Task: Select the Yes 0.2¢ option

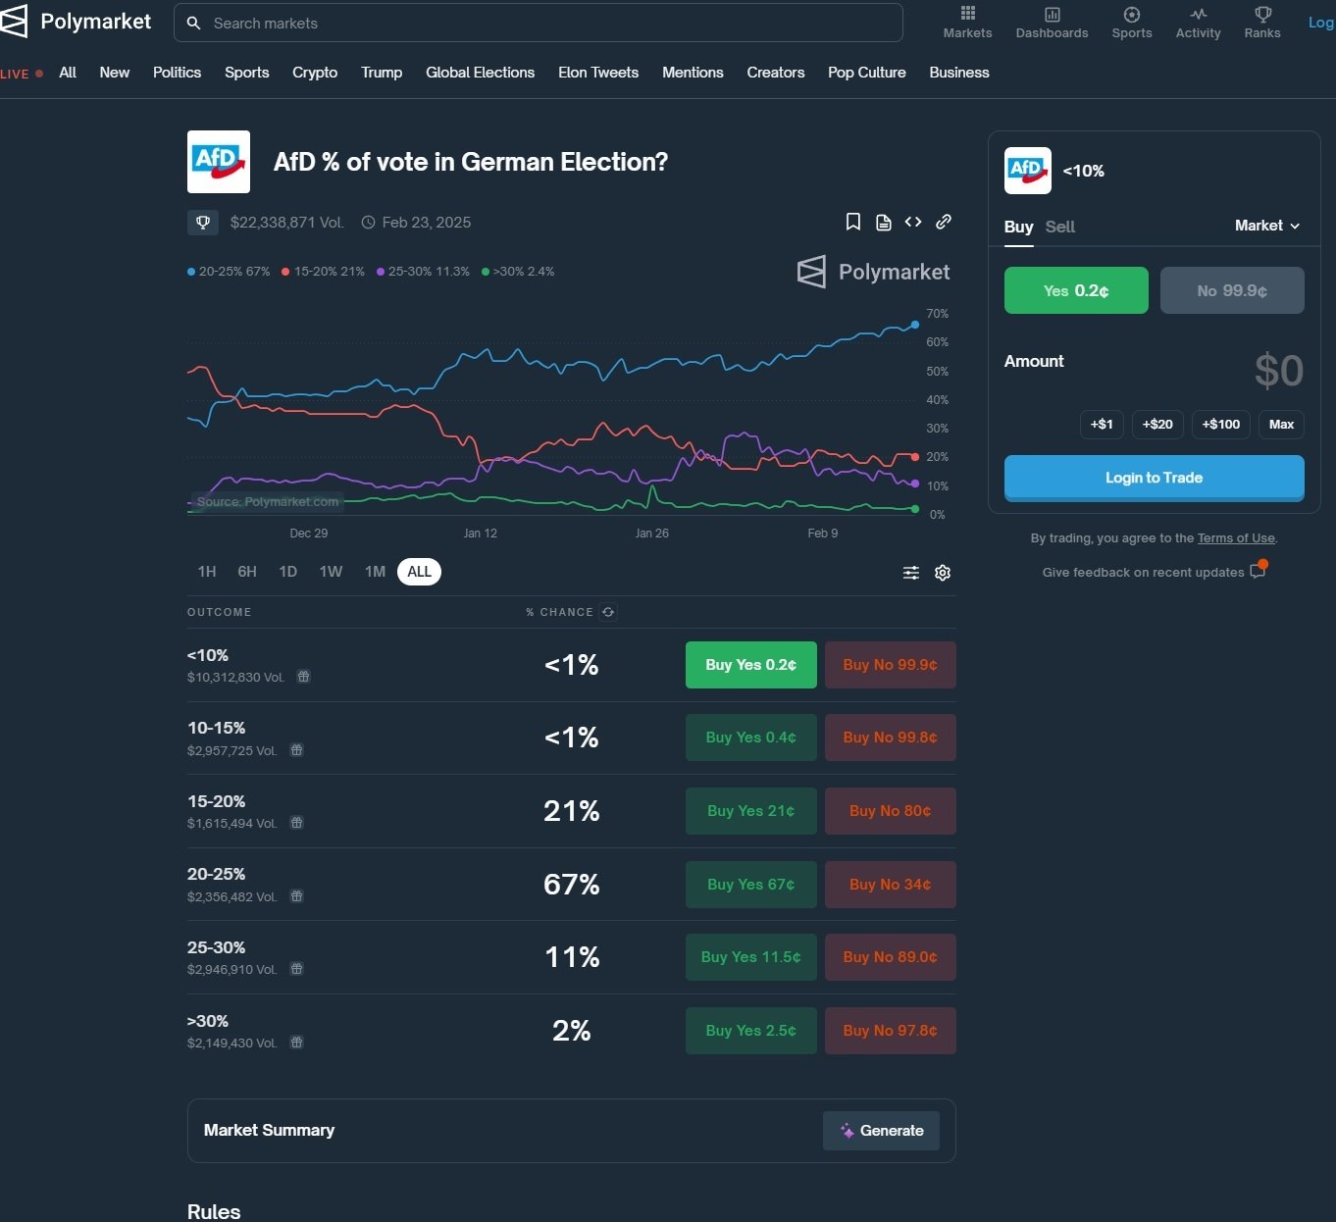Action: [1076, 290]
